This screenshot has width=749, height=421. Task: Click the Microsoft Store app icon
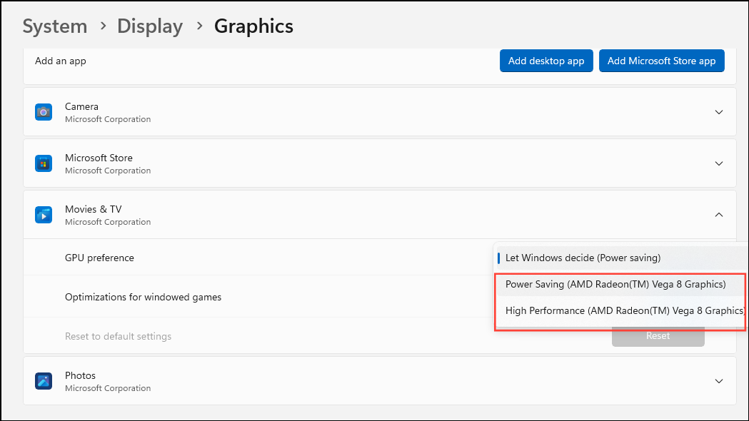click(44, 163)
